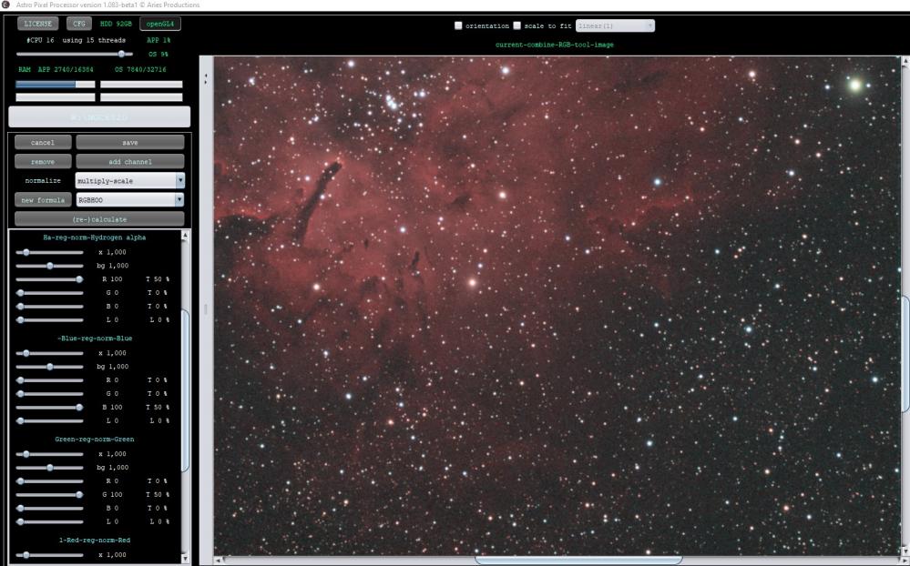
Task: Adjust Blue channel L 0 slider
Action: point(50,420)
